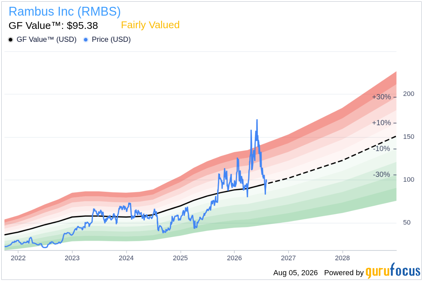Select the 'Fairly Valued' label
The width and height of the screenshot is (423, 281).
(150, 25)
